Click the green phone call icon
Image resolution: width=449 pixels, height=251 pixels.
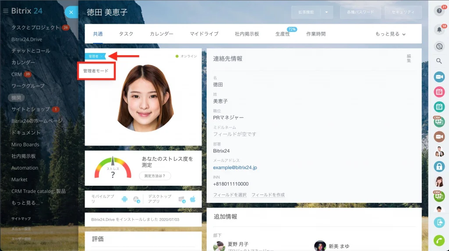[439, 240]
